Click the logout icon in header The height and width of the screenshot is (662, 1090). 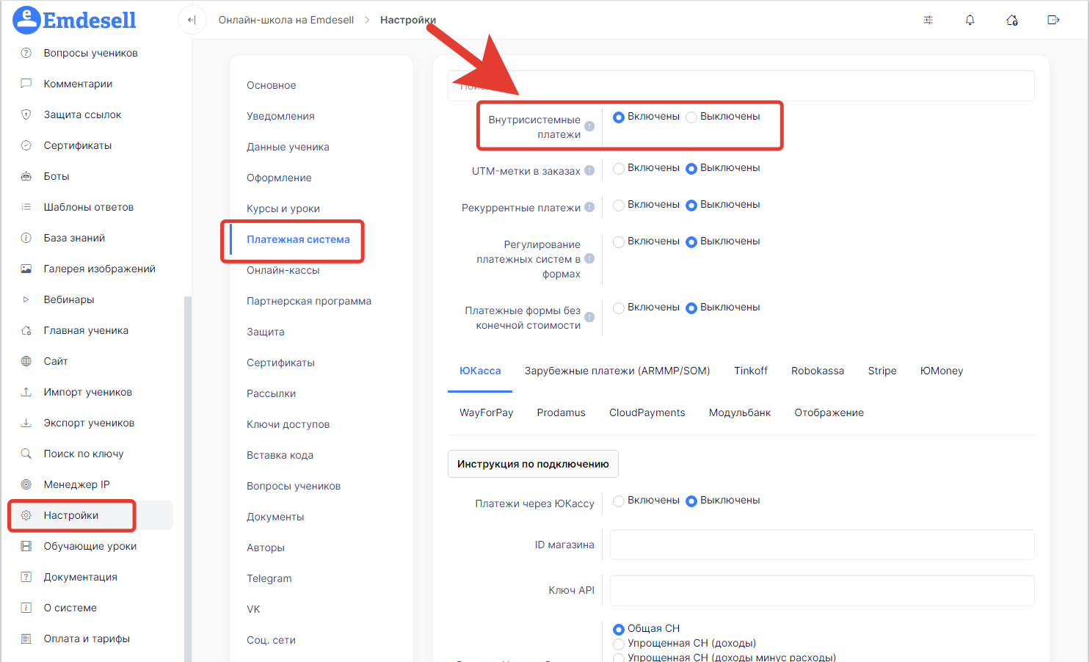pyautogui.click(x=1053, y=20)
